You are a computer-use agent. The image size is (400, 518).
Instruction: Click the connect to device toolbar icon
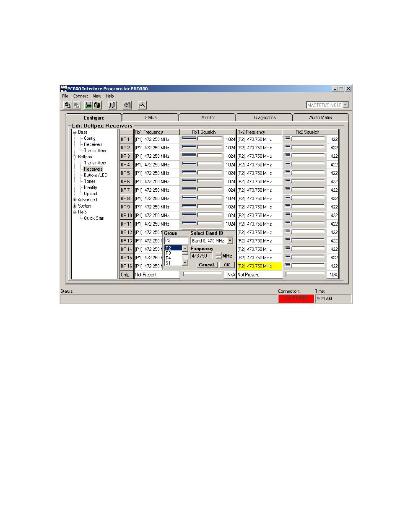[68, 105]
